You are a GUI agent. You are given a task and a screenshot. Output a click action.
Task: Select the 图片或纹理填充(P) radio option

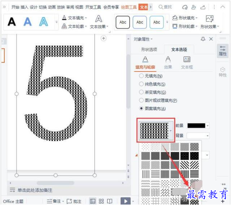click(158, 100)
